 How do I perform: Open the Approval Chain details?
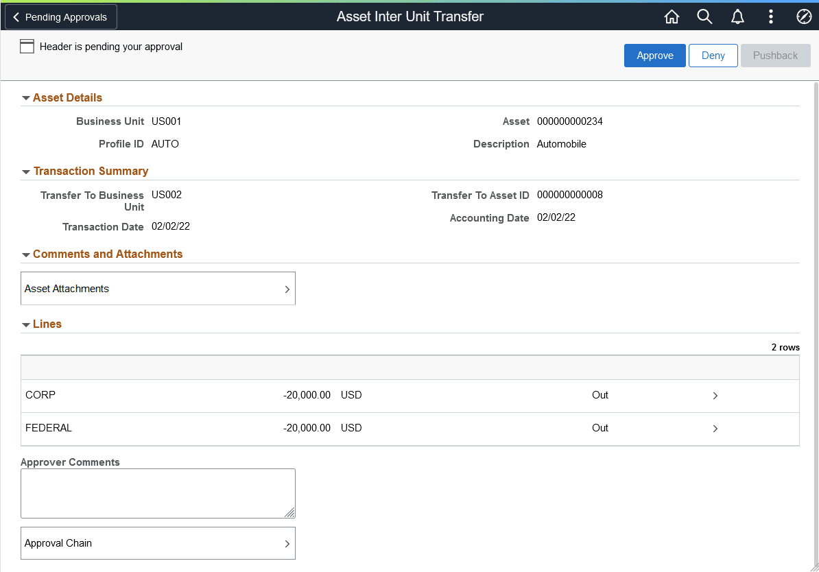click(x=158, y=543)
